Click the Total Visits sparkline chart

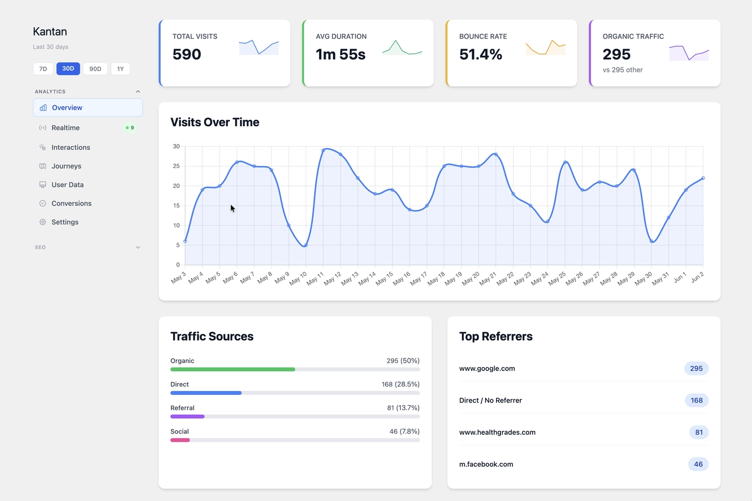click(x=259, y=47)
